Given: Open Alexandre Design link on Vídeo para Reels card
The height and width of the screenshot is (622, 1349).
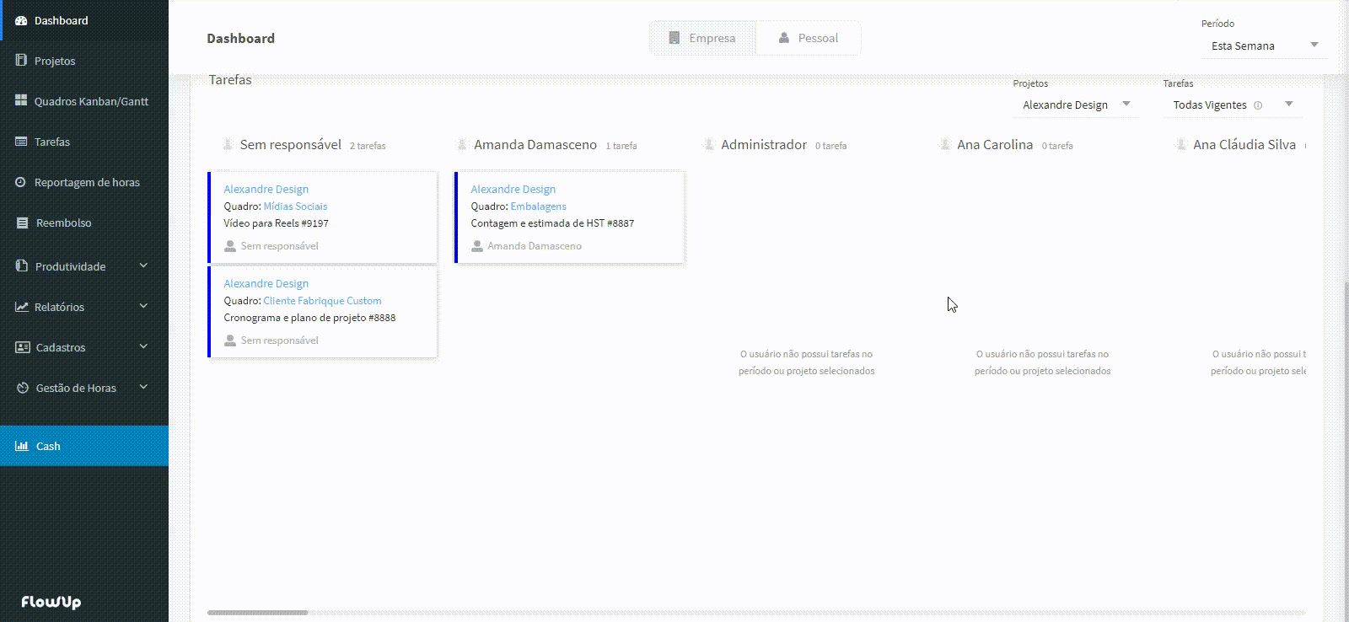Looking at the screenshot, I should (266, 190).
